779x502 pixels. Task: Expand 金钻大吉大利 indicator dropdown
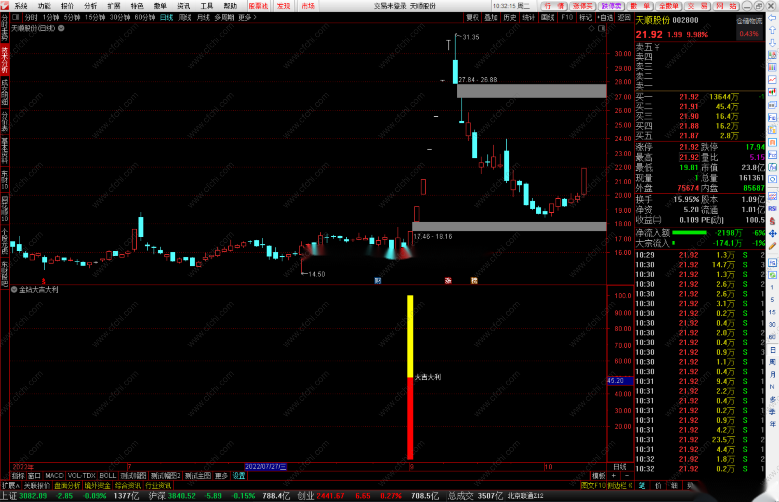[14, 290]
